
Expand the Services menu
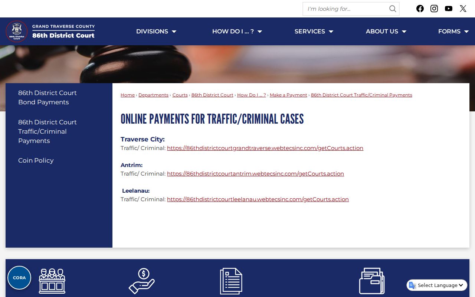tap(314, 32)
